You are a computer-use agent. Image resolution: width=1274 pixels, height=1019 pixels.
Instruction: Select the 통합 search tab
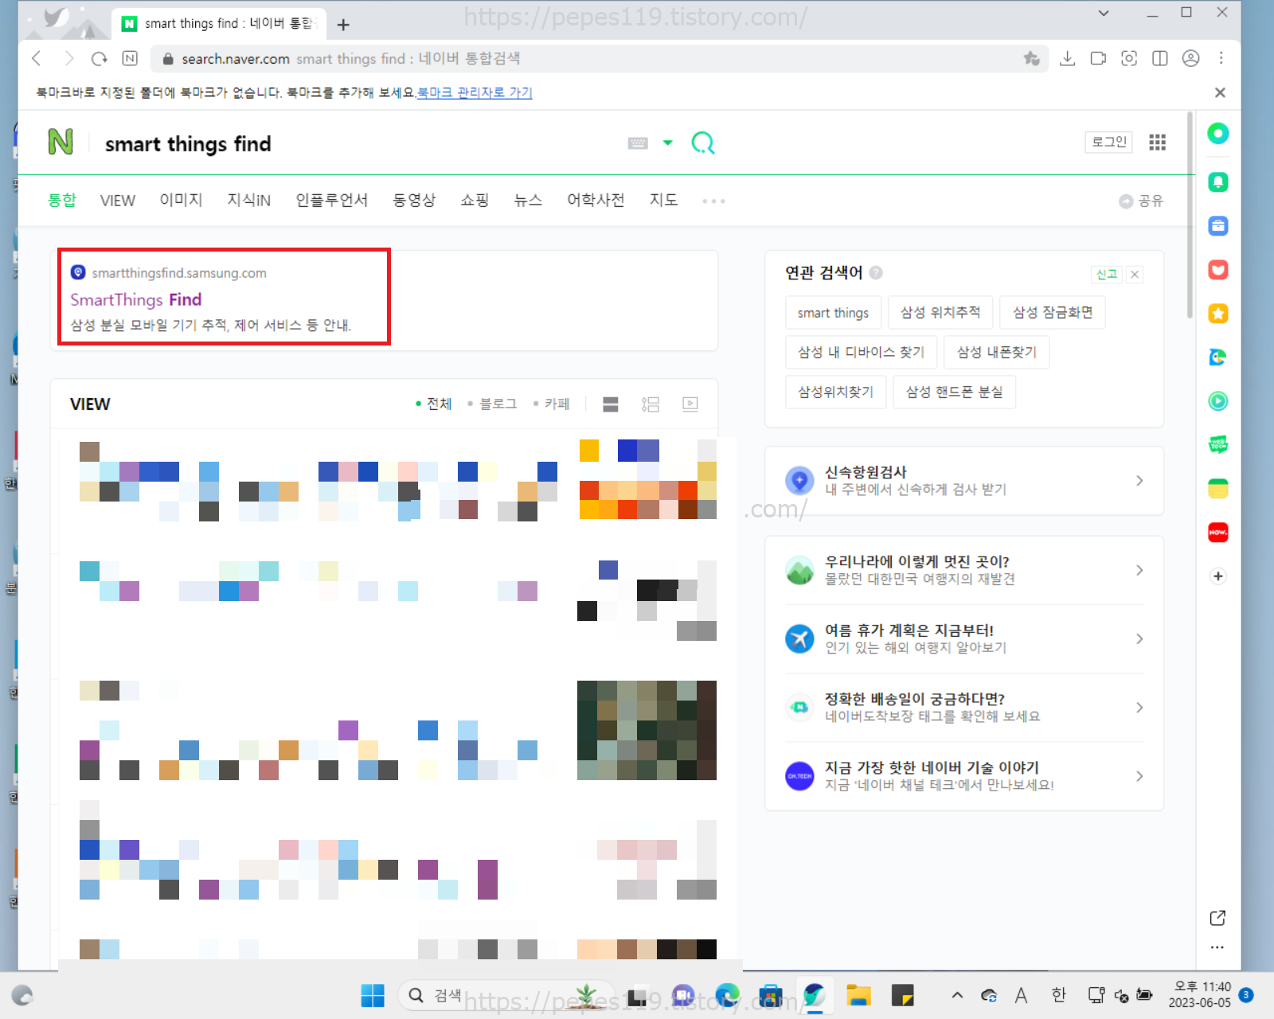pos(62,200)
